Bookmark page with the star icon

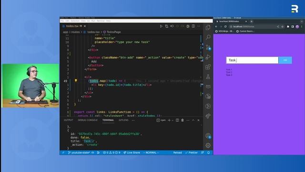click(x=283, y=27)
